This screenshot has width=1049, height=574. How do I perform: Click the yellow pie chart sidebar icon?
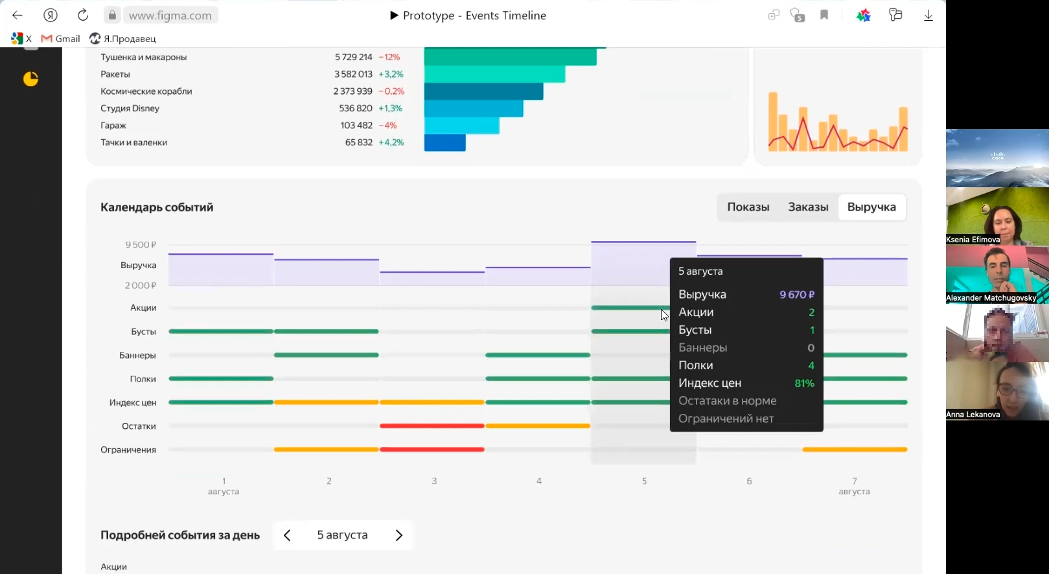(30, 79)
